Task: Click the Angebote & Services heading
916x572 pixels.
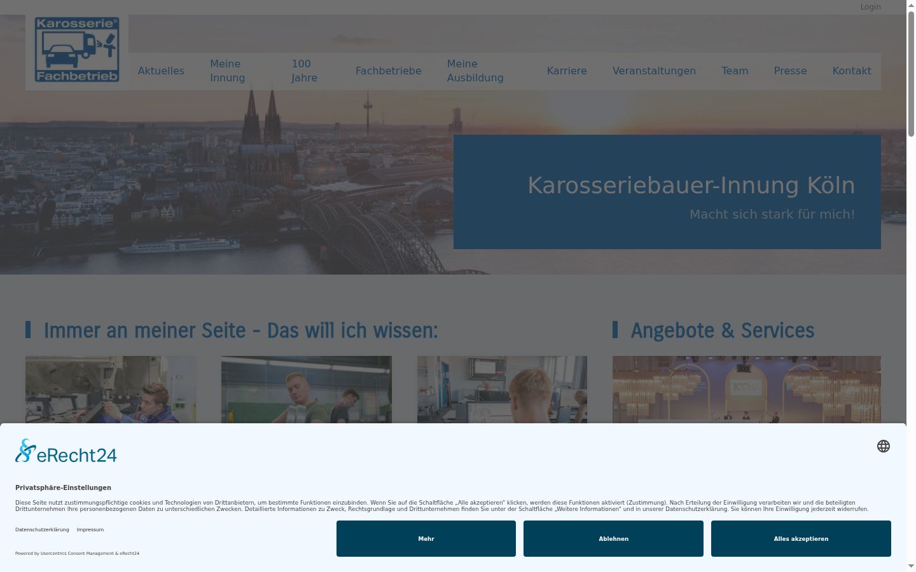Action: click(x=722, y=330)
